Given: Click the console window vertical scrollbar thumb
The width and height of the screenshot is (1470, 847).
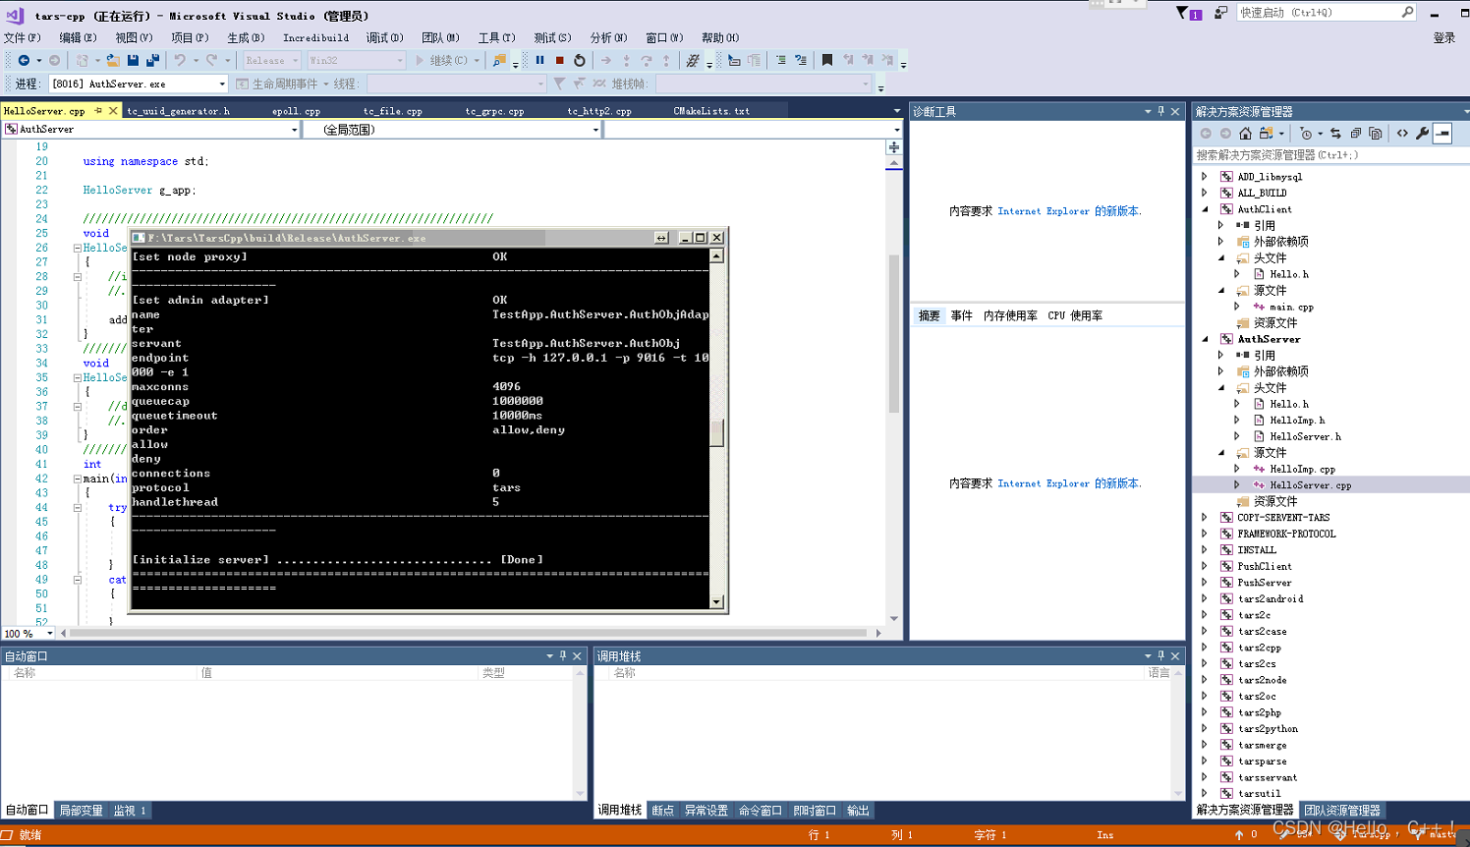Looking at the screenshot, I should click(x=716, y=432).
